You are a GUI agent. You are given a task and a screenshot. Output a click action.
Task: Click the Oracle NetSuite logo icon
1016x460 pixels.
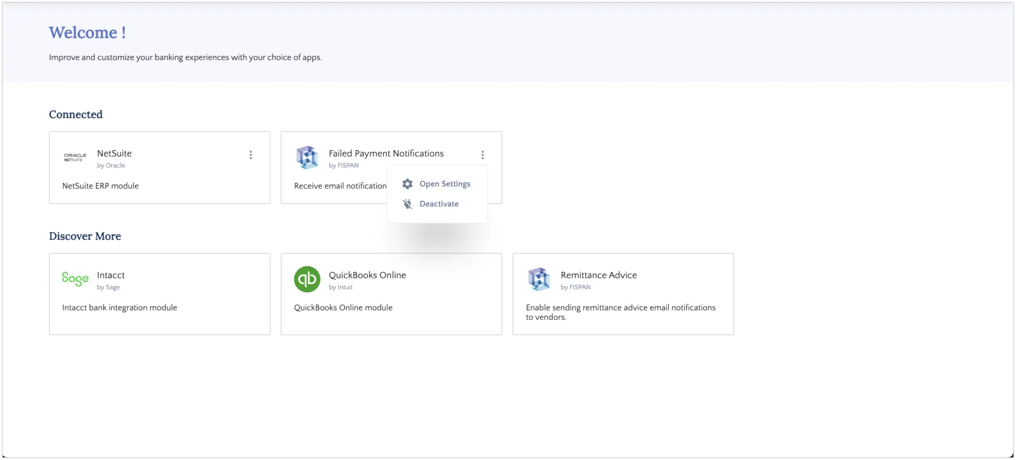[x=75, y=158]
